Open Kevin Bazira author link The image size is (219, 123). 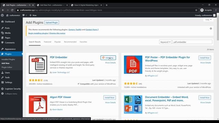point(57,109)
